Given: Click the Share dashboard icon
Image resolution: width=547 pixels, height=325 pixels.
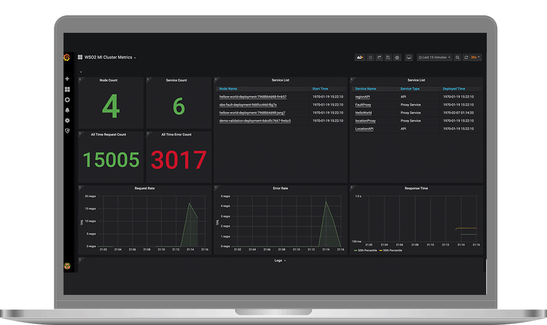Looking at the screenshot, I should point(379,57).
